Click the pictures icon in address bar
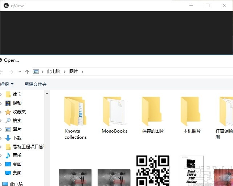The width and height of the screenshot is (233, 186). click(x=36, y=72)
